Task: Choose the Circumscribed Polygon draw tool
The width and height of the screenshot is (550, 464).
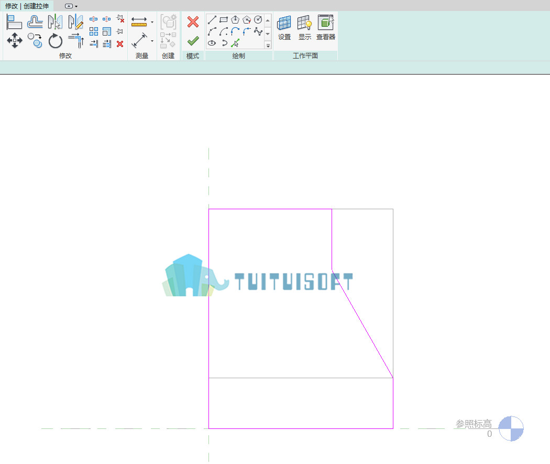Action: (247, 19)
